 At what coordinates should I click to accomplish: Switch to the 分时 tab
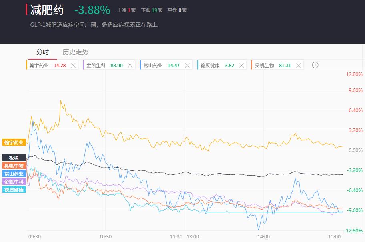coord(42,52)
